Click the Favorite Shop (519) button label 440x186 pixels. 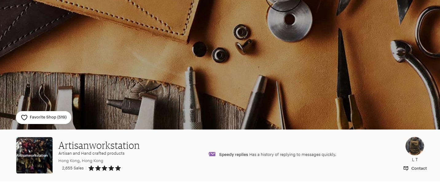(48, 117)
